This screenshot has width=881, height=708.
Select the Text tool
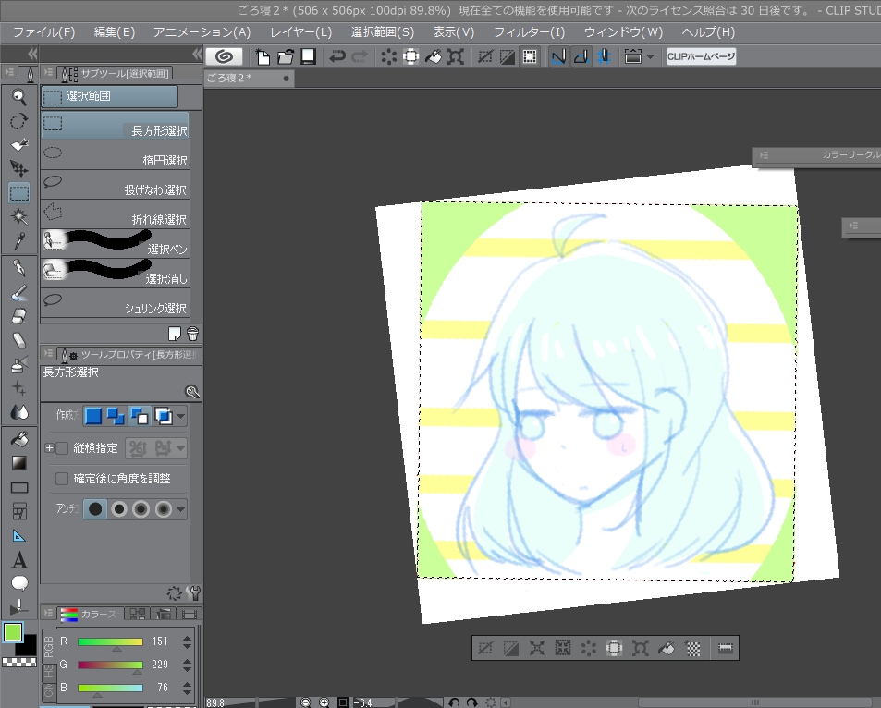point(19,560)
